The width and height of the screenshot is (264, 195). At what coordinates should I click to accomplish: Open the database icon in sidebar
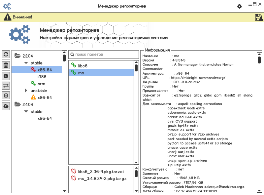(x=6, y=65)
